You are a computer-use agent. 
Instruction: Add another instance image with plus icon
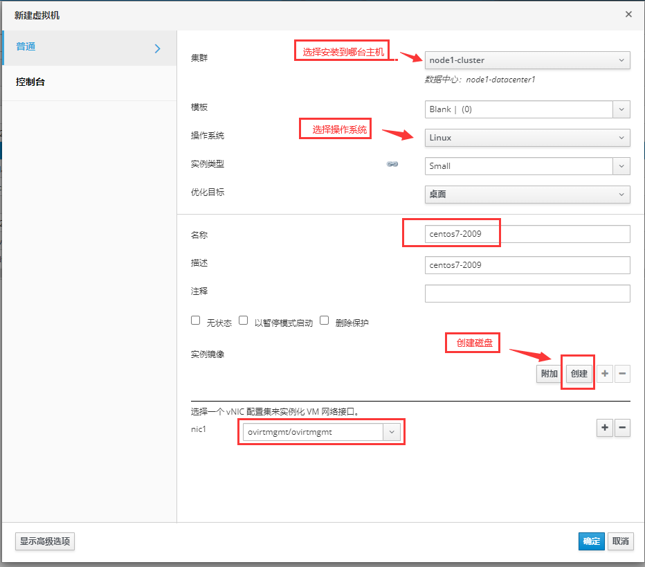click(x=605, y=374)
